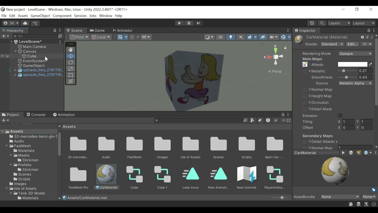378x213 pixels.
Task: Toggle 2D scene view mode
Action: click(220, 37)
